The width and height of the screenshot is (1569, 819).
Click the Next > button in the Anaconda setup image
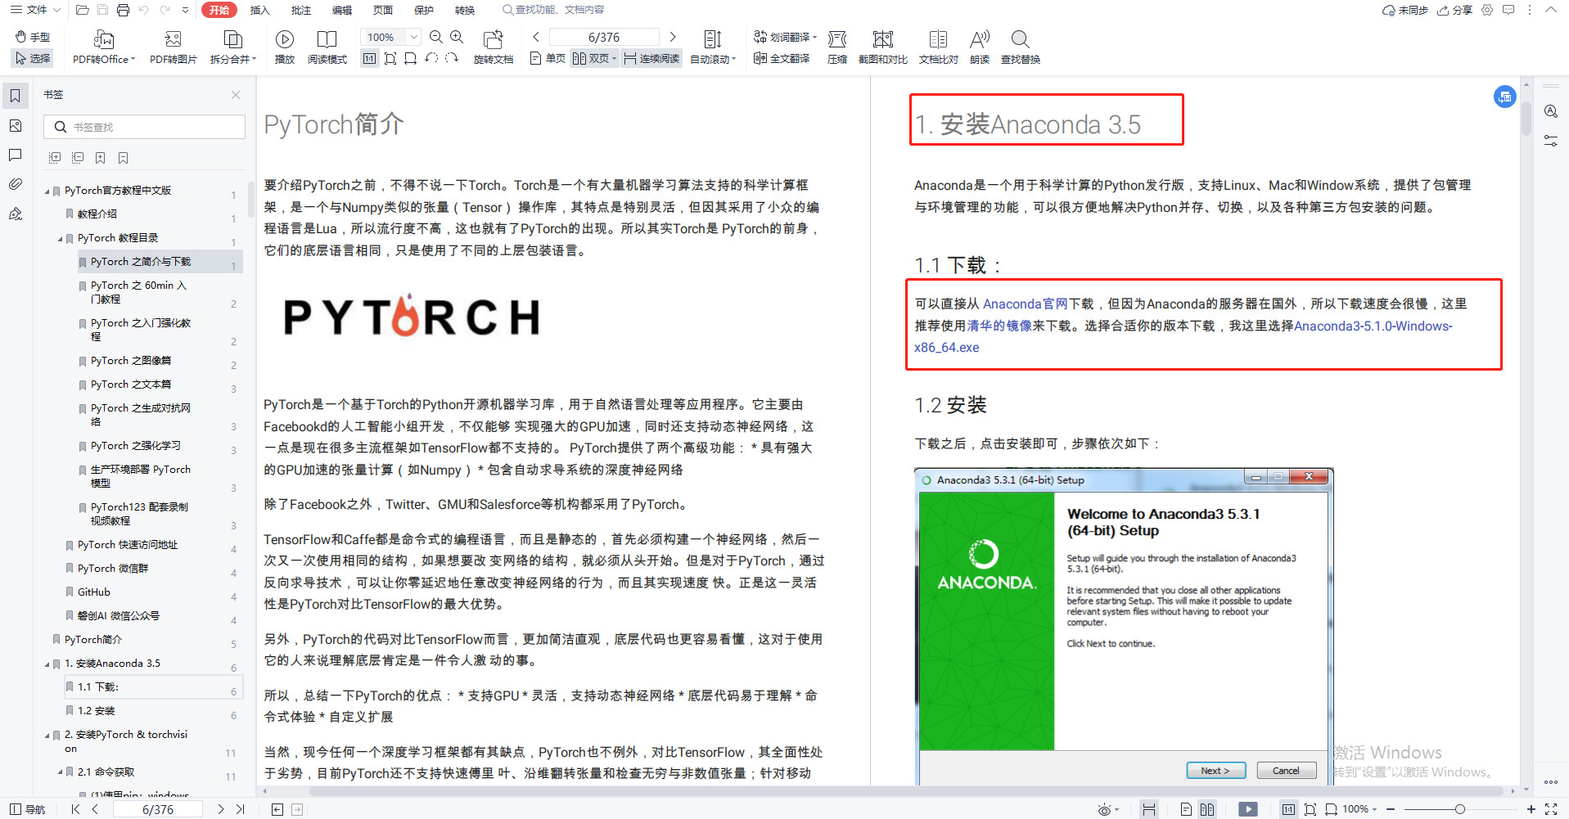[x=1215, y=770]
